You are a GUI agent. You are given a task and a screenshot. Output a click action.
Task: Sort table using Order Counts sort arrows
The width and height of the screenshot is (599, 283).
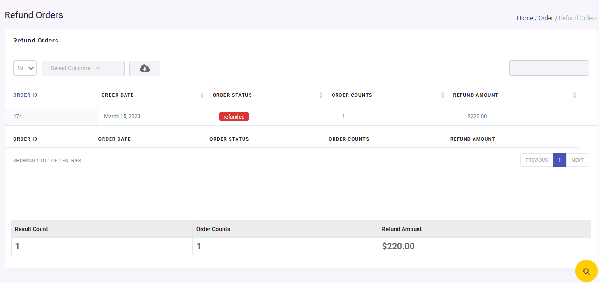click(x=442, y=95)
